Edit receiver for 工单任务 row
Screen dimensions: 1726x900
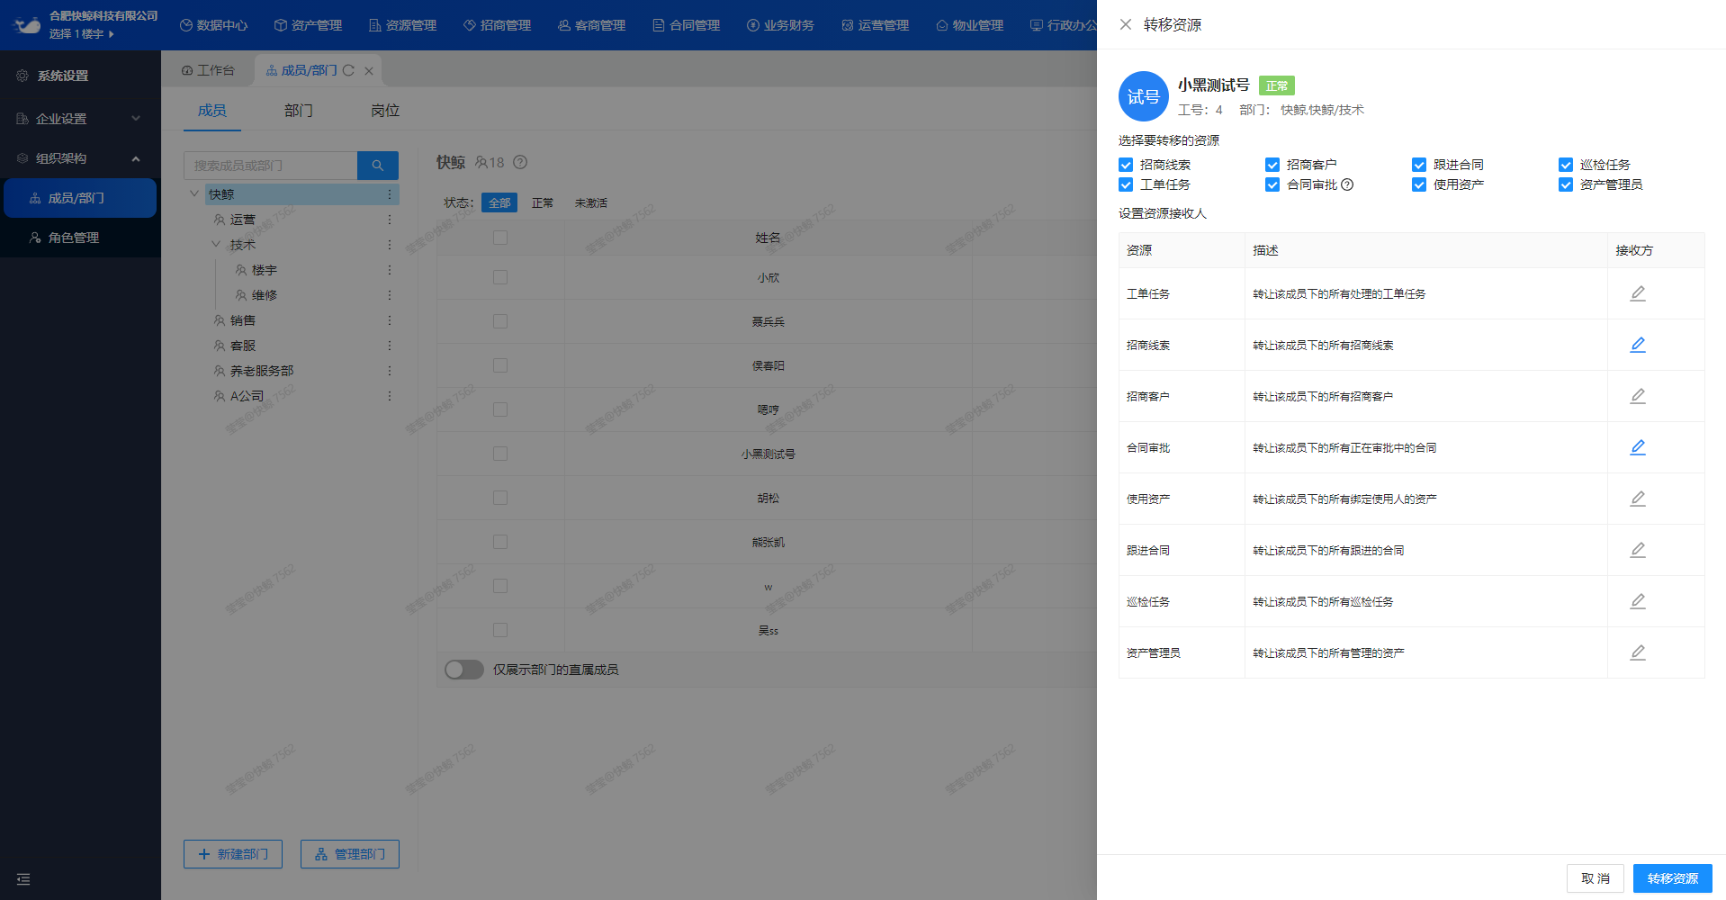[x=1637, y=293]
